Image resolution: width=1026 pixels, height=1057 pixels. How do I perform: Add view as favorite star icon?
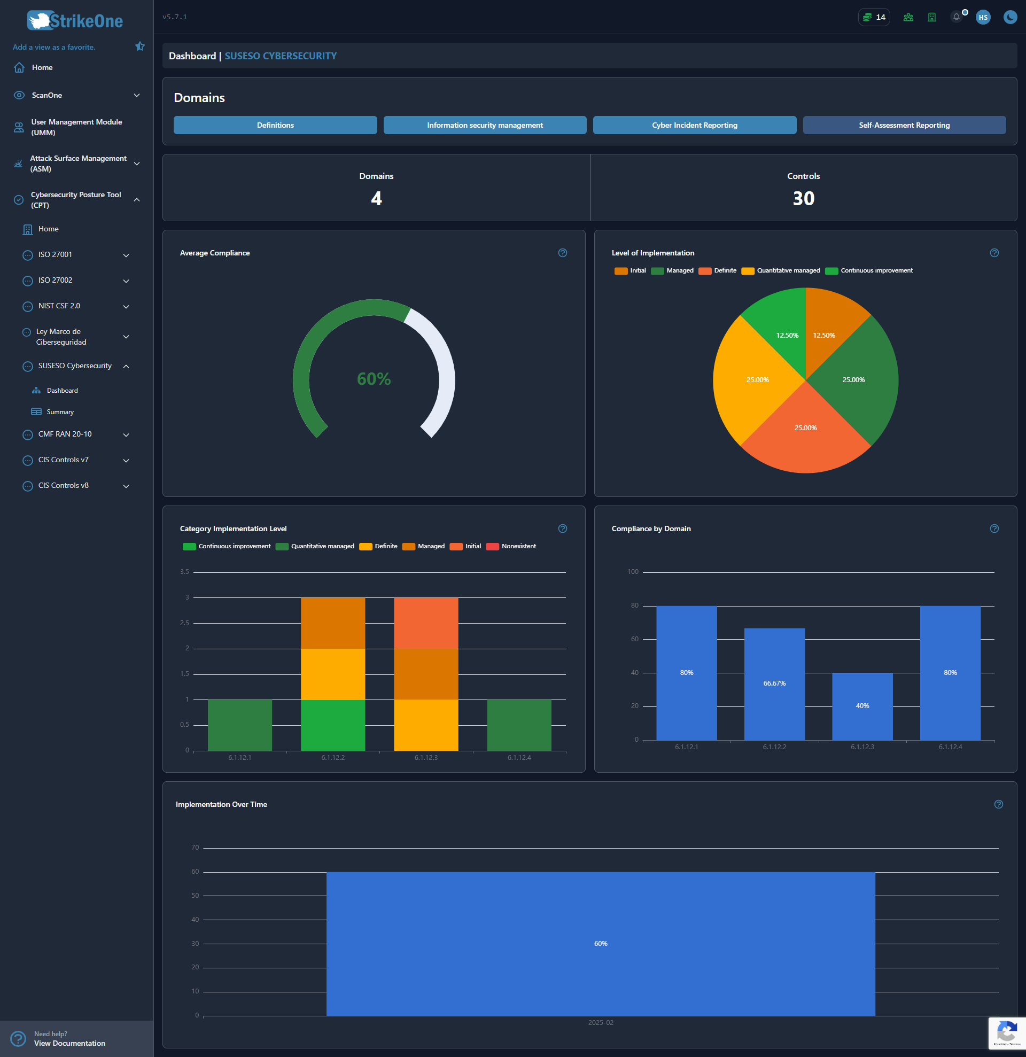139,46
